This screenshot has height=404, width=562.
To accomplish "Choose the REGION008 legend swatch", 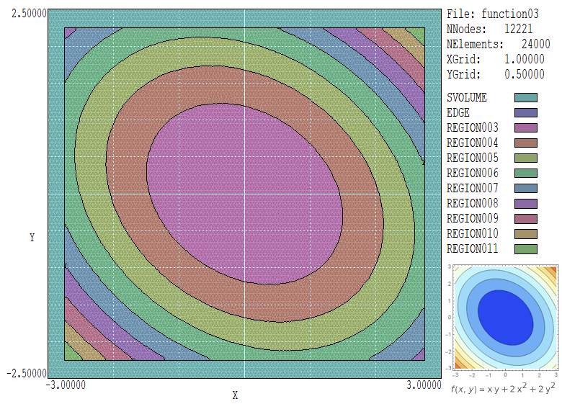I will [x=526, y=204].
